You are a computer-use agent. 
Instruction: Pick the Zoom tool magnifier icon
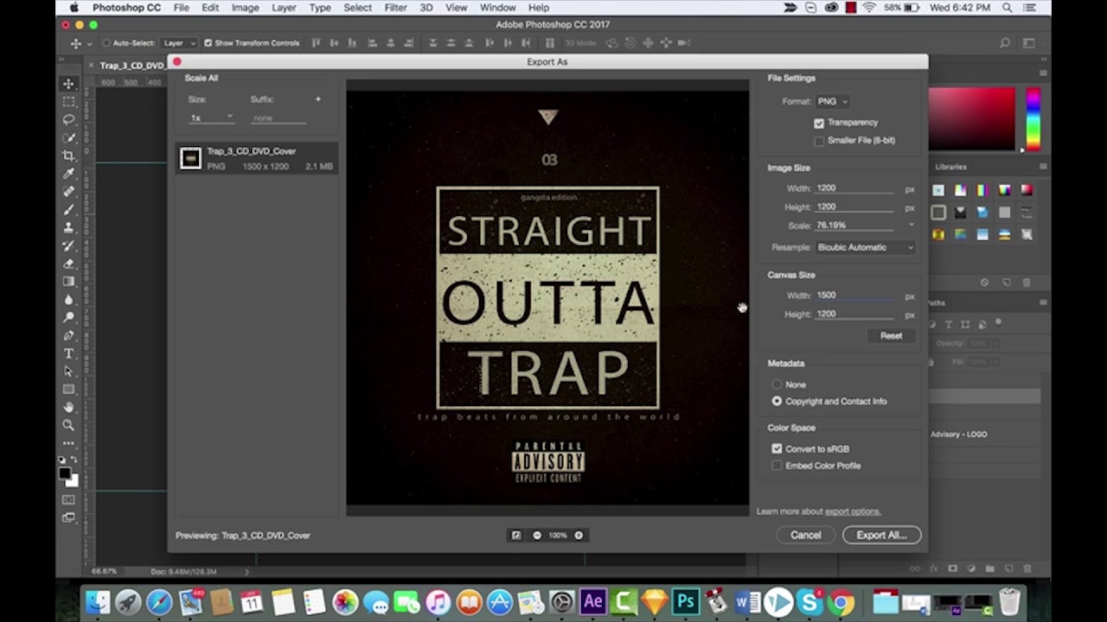[68, 425]
